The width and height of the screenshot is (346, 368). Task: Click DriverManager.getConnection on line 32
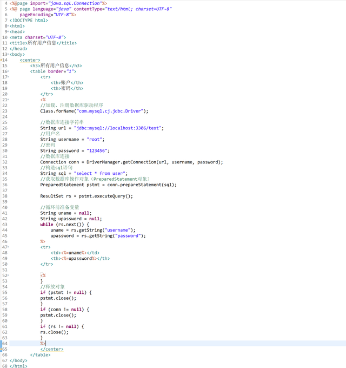point(121,162)
